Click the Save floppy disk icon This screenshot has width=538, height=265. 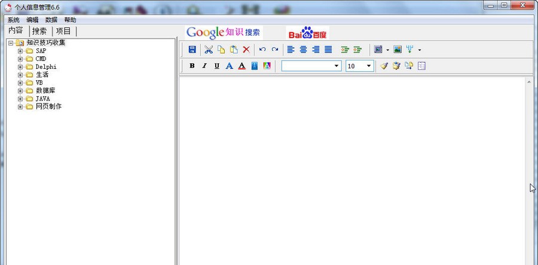click(x=192, y=50)
